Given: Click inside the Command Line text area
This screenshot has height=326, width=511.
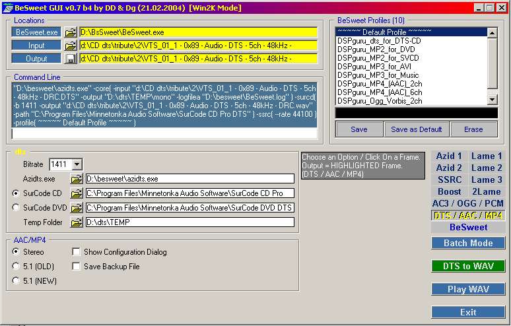Looking at the screenshot, I should (164, 111).
